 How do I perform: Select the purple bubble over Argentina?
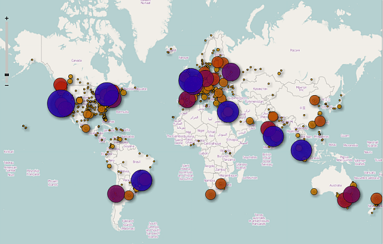pos(116,193)
